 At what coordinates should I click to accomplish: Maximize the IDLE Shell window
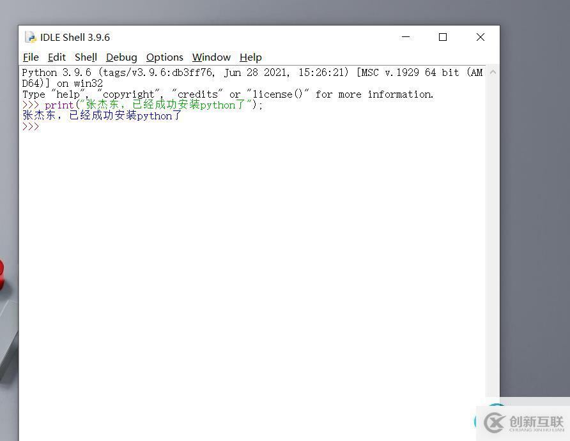(x=443, y=37)
